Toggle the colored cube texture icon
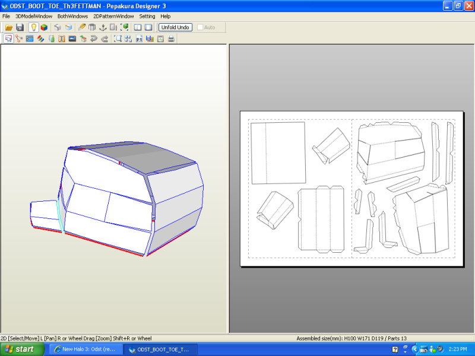The image size is (475, 356). 44,27
